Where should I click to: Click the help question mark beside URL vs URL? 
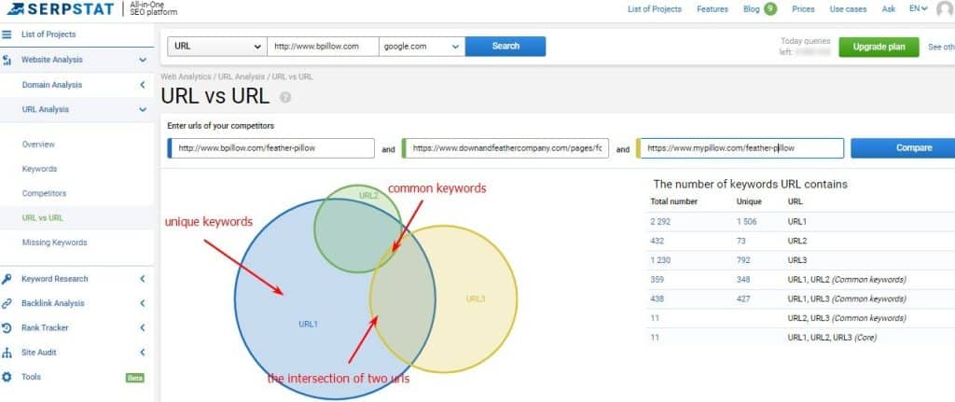coord(285,96)
